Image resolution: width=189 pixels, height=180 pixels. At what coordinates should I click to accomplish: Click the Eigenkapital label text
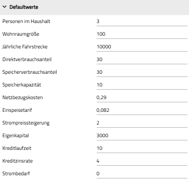coord(15,136)
